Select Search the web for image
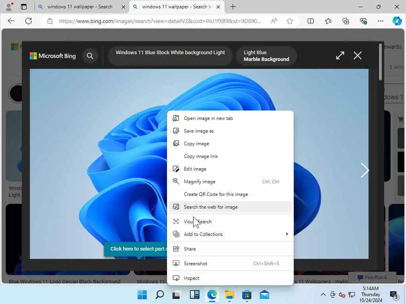Viewport: 406px width, 304px height. pyautogui.click(x=230, y=207)
